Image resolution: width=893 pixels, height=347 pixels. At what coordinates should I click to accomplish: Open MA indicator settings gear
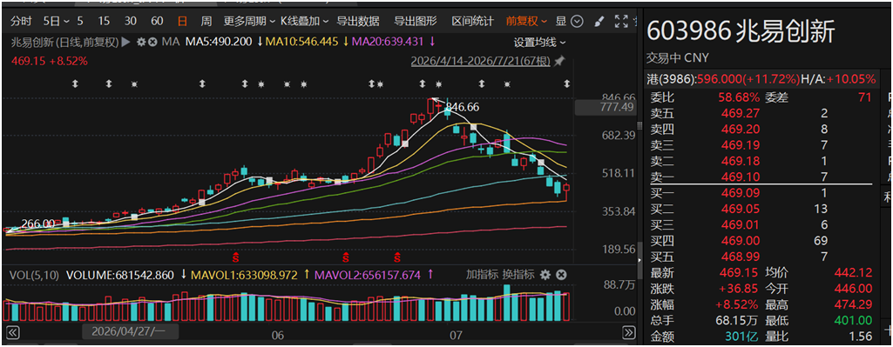140,42
